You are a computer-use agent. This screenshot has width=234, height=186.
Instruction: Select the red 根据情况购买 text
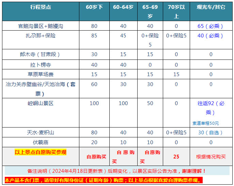[210, 157]
